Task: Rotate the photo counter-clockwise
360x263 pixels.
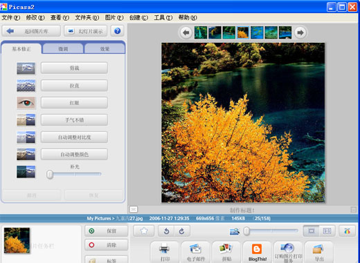Action: click(166, 231)
